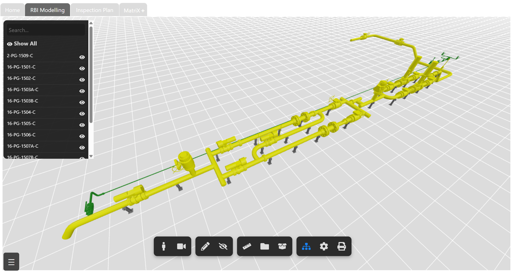Screen dimensions: 512x272
Task: Select the ruler measurement tool
Action: click(247, 246)
